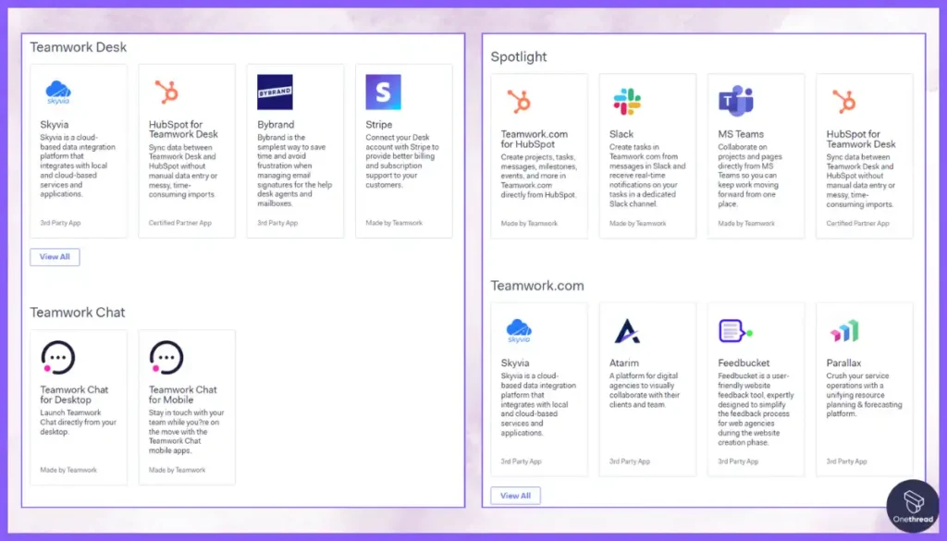
Task: Click the Teamwork Desk section heading
Action: pos(79,47)
